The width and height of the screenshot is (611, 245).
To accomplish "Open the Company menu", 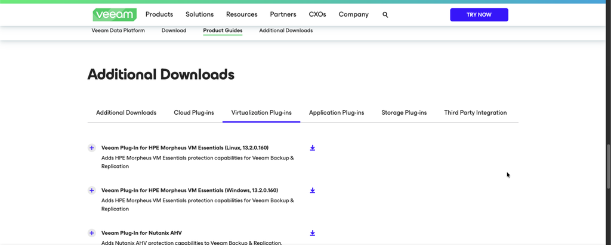I will 353,15.
